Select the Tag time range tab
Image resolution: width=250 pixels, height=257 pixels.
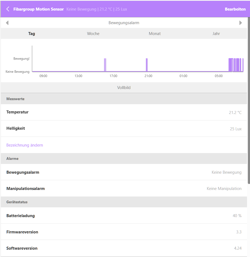(x=32, y=34)
